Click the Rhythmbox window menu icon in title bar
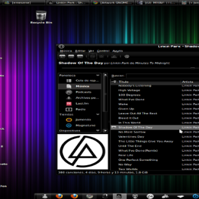Image resolution: width=199 pixels, height=199 pixels. tap(61, 46)
